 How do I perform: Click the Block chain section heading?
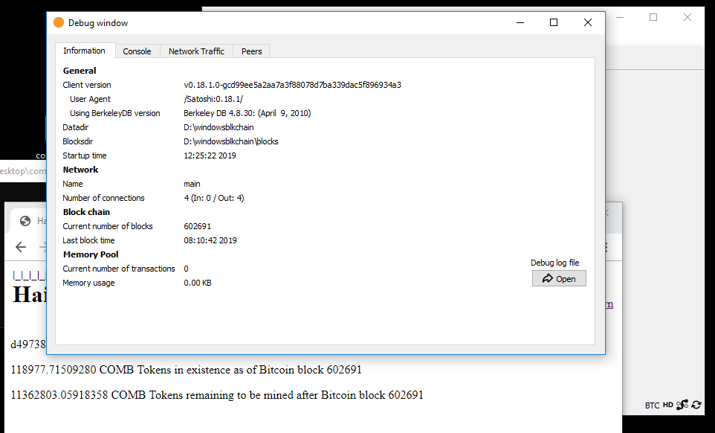click(x=86, y=212)
